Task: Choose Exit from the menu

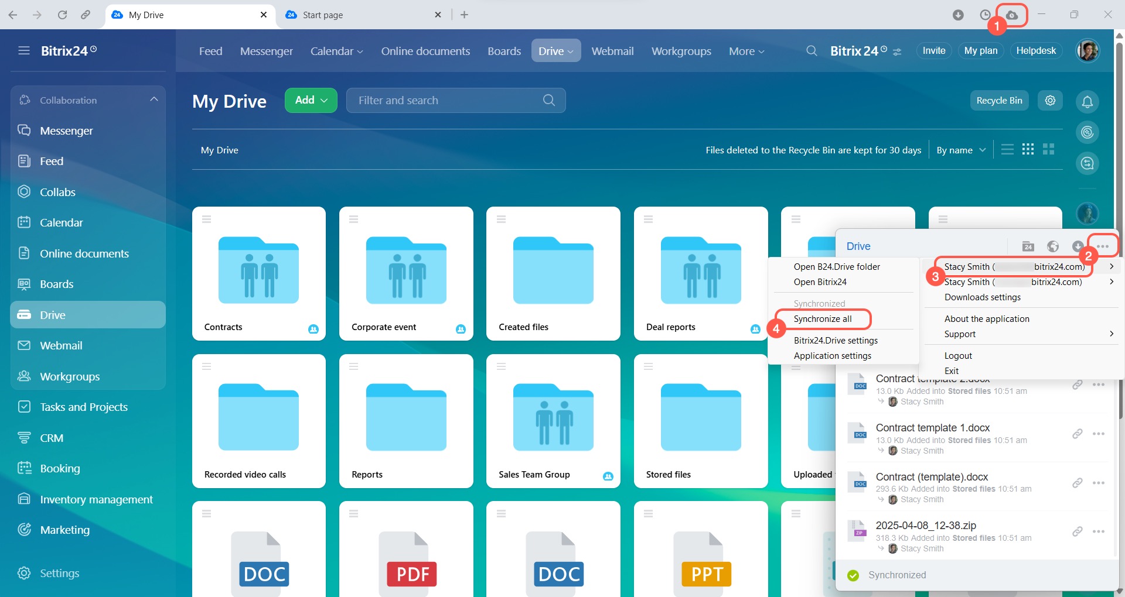Action: [952, 371]
